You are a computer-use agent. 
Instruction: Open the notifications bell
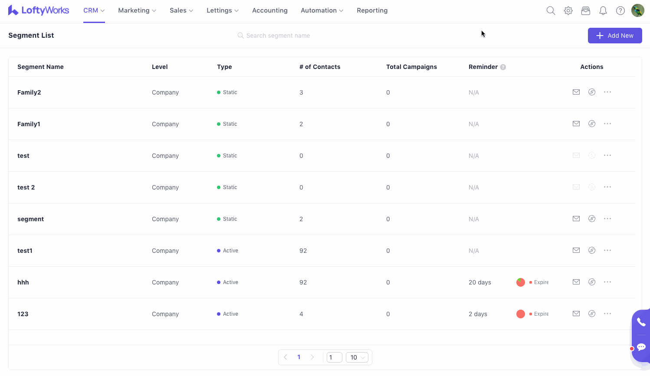603,11
